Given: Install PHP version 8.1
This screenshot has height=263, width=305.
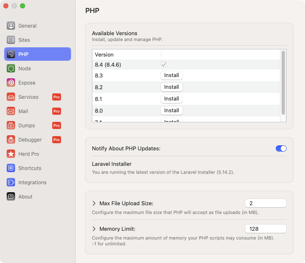Looking at the screenshot, I should (171, 99).
